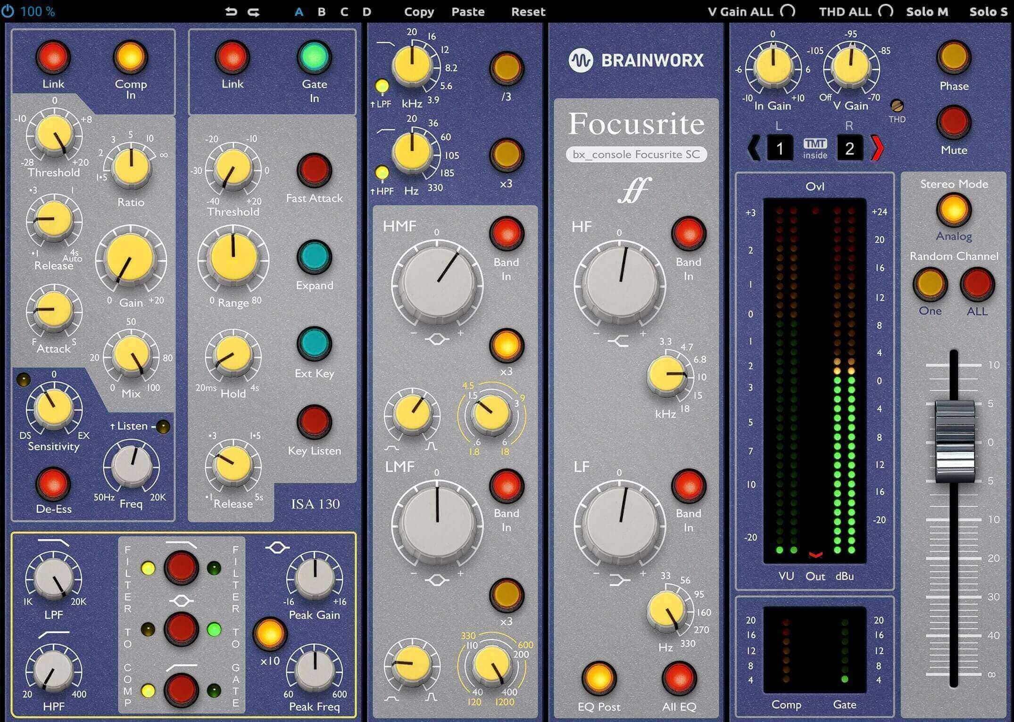The height and width of the screenshot is (722, 1014).
Task: Toggle the LPF /3 range button
Action: click(x=507, y=69)
